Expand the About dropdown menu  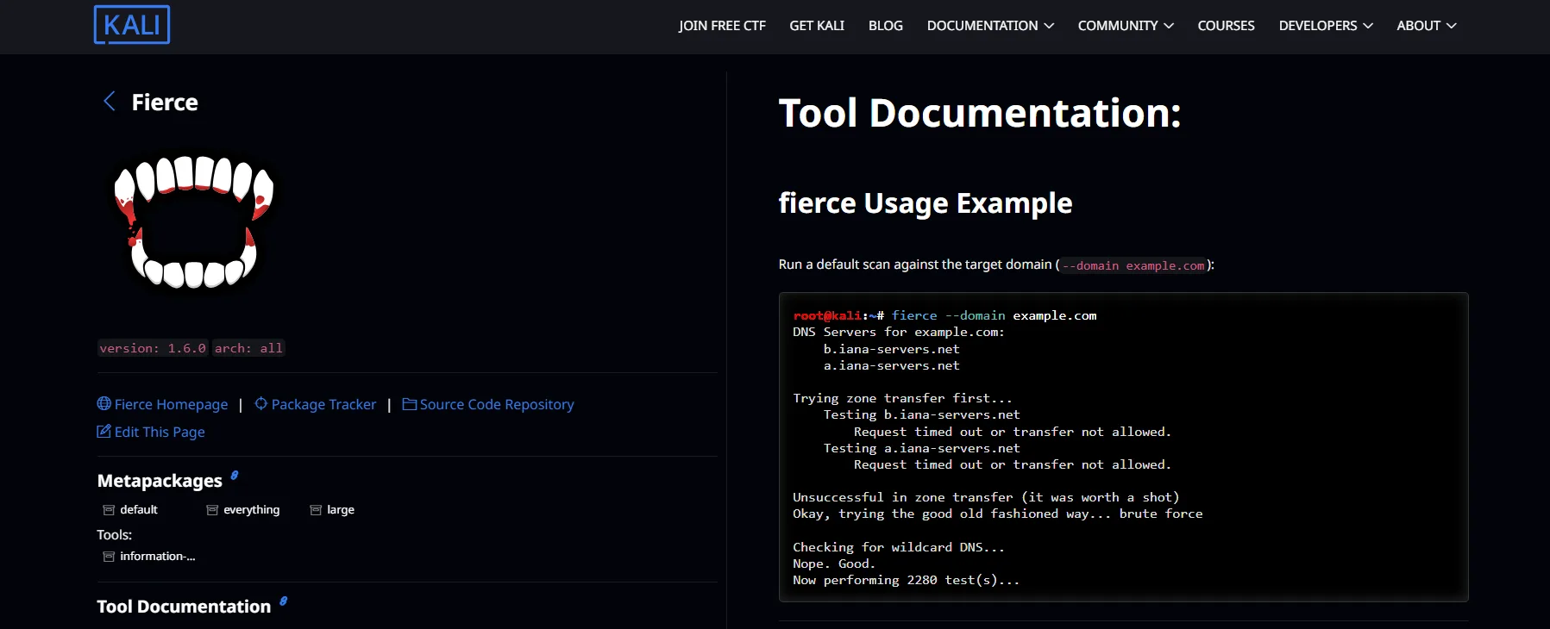(x=1426, y=26)
